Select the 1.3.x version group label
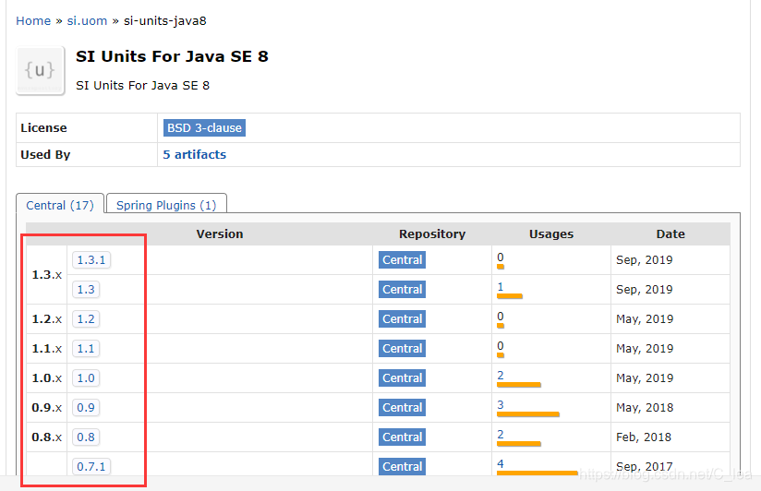The width and height of the screenshot is (761, 491). pyautogui.click(x=46, y=275)
